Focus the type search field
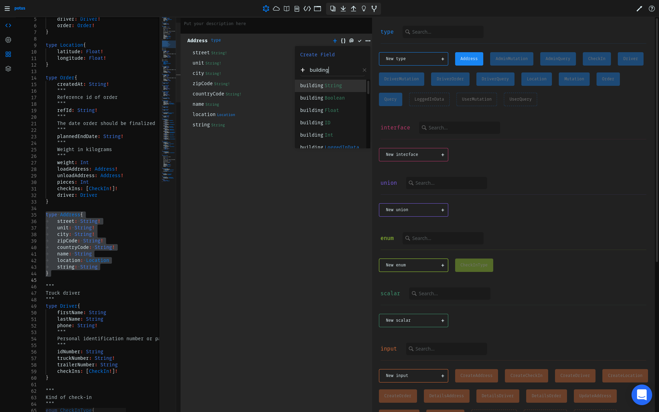The height and width of the screenshot is (412, 659). (x=443, y=32)
